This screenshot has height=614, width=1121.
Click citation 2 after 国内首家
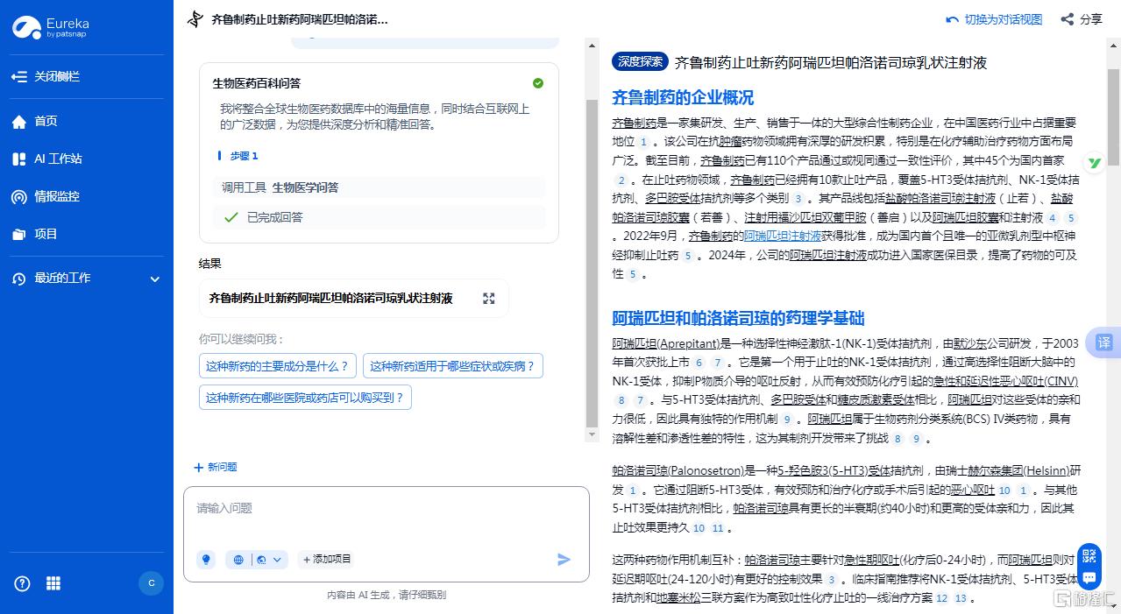pos(621,180)
